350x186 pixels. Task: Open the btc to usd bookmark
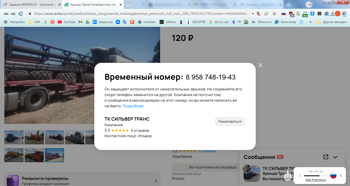[x=218, y=22]
